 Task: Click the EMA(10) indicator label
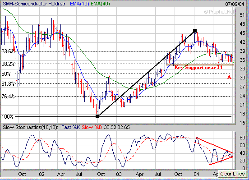(x=79, y=4)
